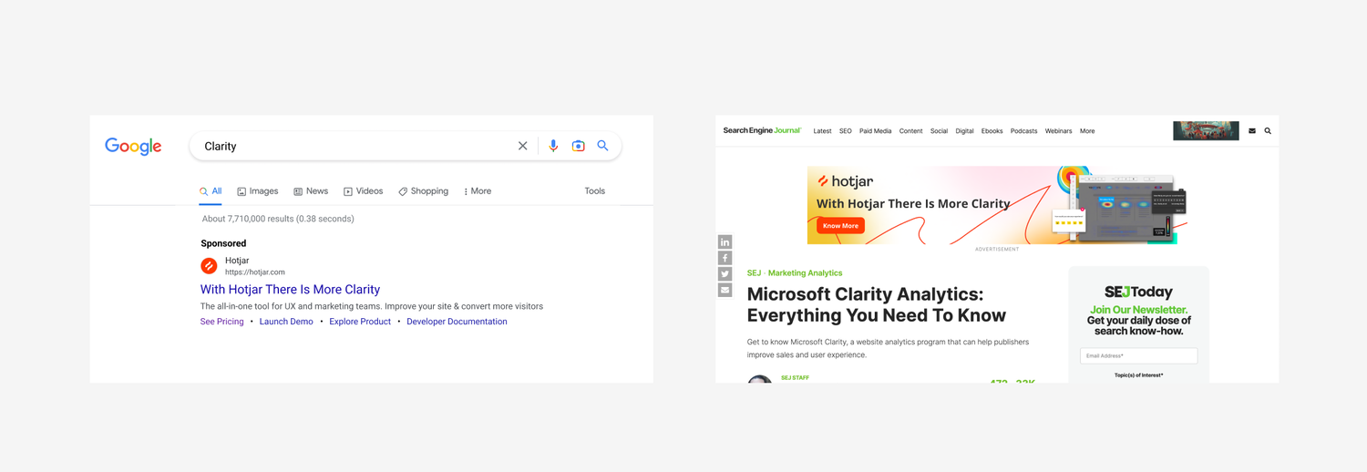Open the Launch Demo sitelink
The width and height of the screenshot is (1367, 472).
click(286, 322)
